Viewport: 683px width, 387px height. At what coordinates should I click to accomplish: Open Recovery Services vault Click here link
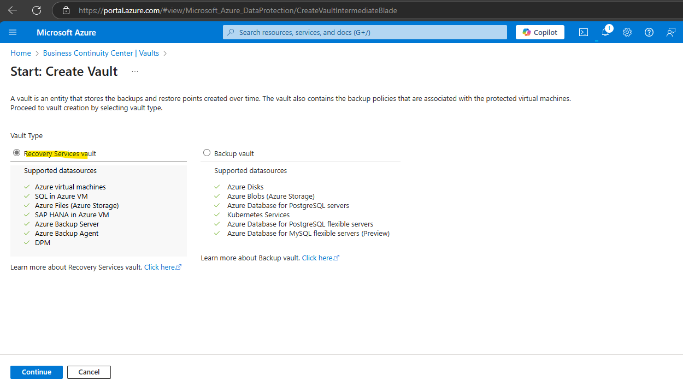(x=163, y=267)
